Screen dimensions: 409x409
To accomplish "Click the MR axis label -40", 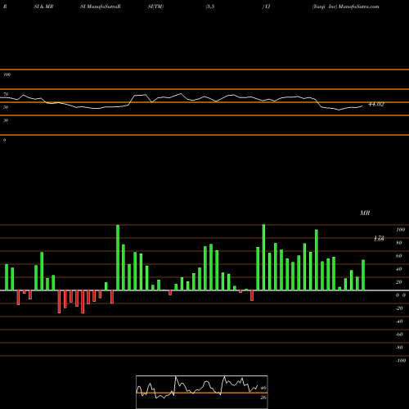I will [x=399, y=321].
